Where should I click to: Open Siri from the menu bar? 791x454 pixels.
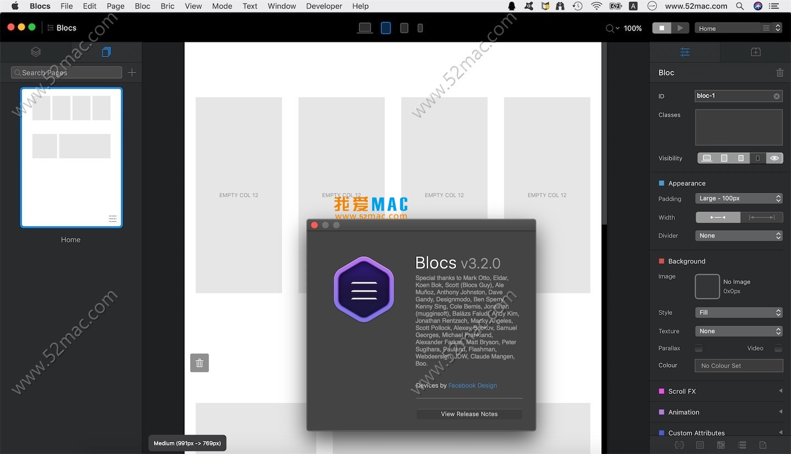pyautogui.click(x=758, y=6)
